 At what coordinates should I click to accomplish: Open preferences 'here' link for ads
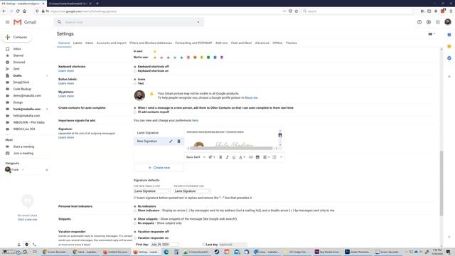point(195,120)
